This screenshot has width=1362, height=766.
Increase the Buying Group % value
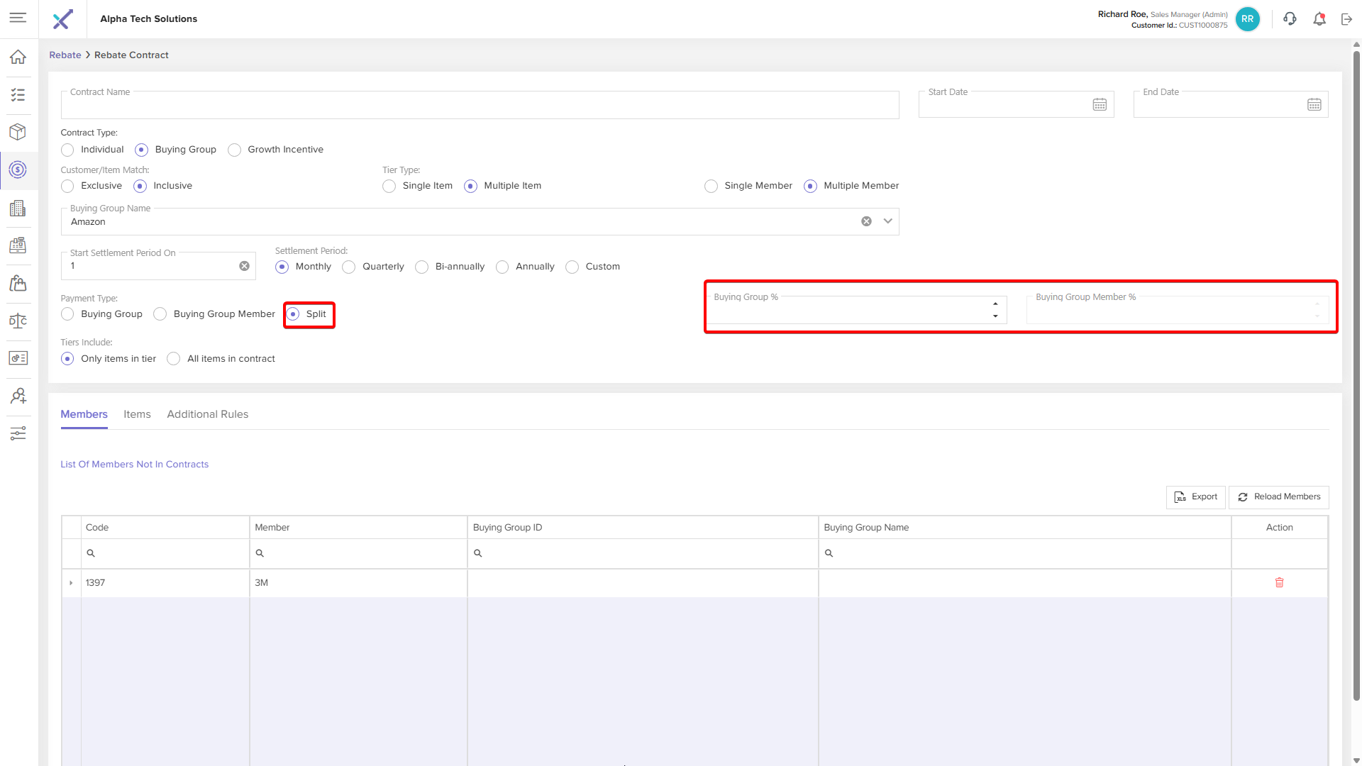[x=995, y=304]
